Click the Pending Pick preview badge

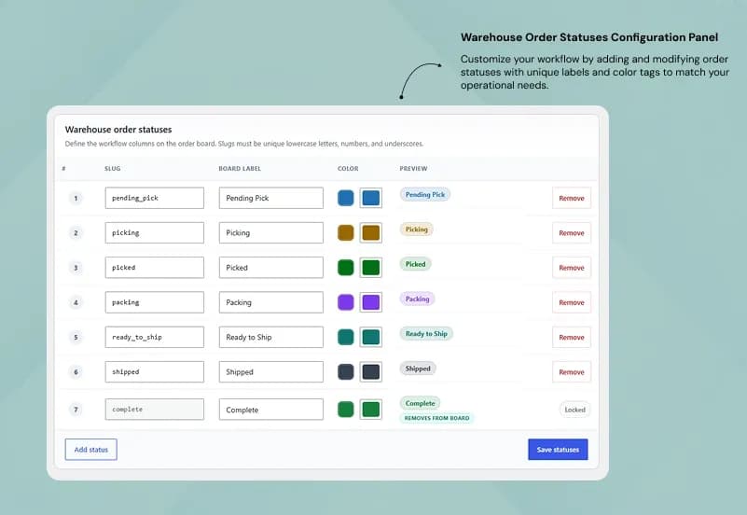coord(425,194)
